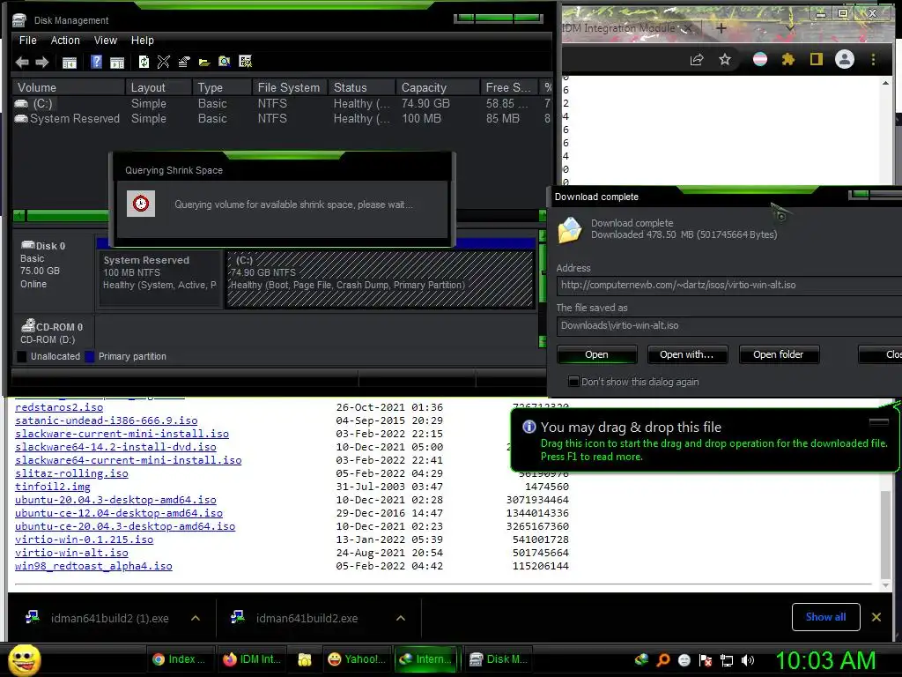Bookmark this page with the star icon
Screen dimensions: 902x677
(x=725, y=59)
